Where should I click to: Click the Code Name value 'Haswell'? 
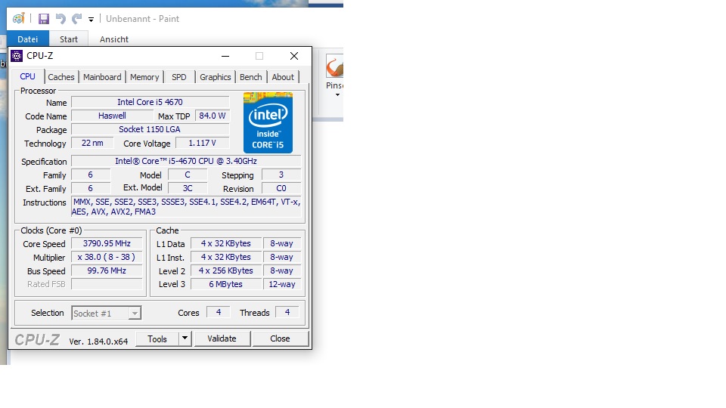[112, 116]
